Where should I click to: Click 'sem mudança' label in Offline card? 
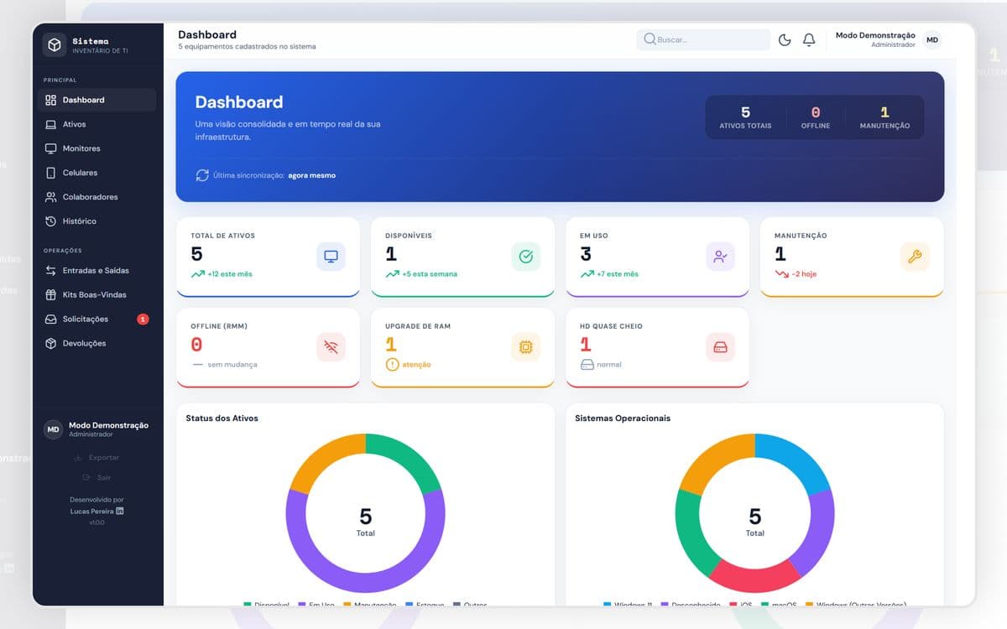tap(232, 365)
